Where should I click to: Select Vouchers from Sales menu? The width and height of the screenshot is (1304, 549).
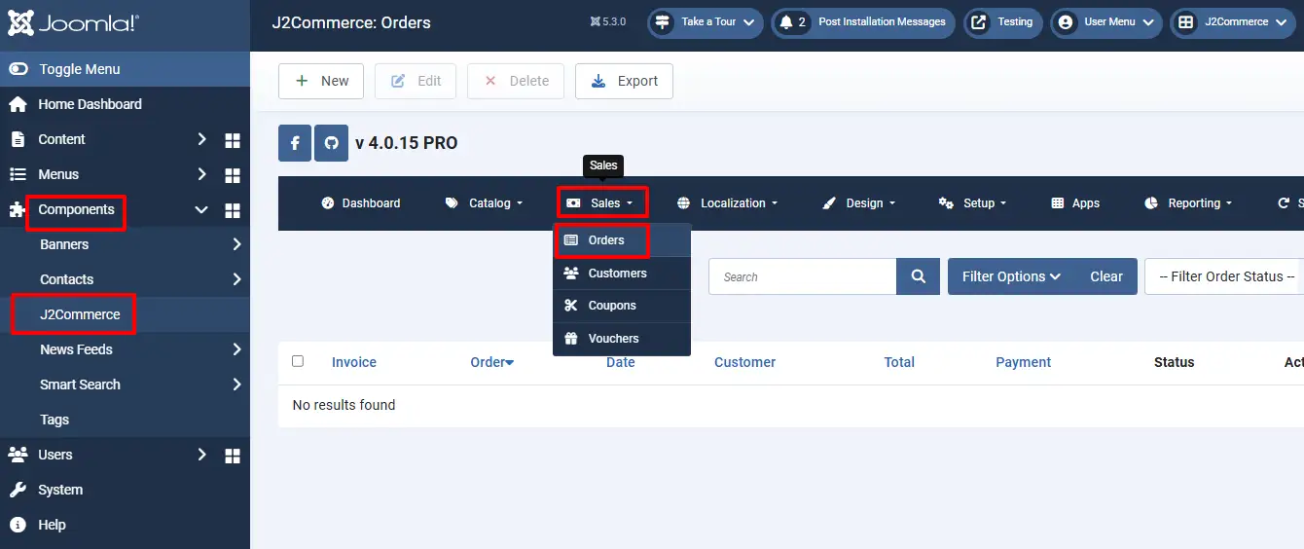(622, 339)
